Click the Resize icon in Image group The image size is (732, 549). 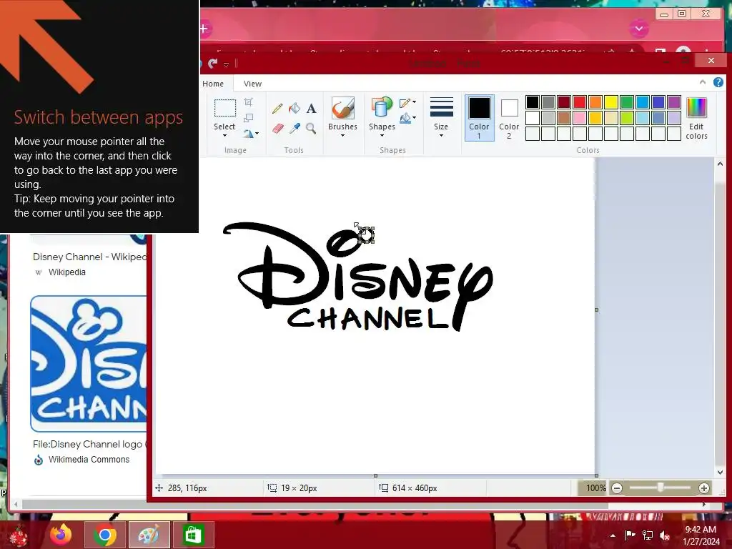[249, 118]
